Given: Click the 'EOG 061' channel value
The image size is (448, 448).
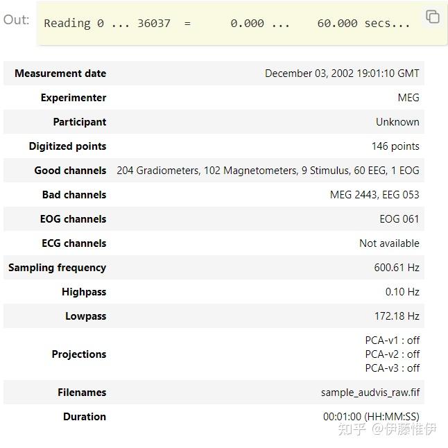Looking at the screenshot, I should pyautogui.click(x=399, y=219).
